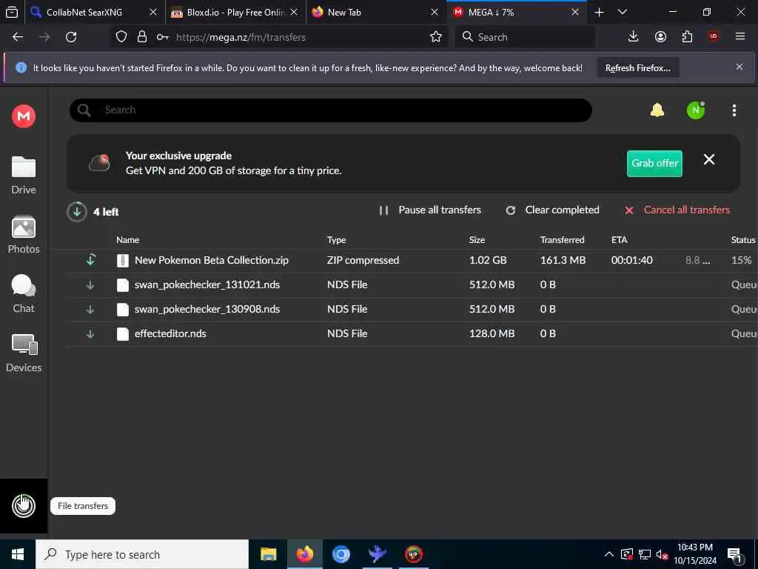
Task: Click into the MEGA search field
Action: [x=331, y=110]
